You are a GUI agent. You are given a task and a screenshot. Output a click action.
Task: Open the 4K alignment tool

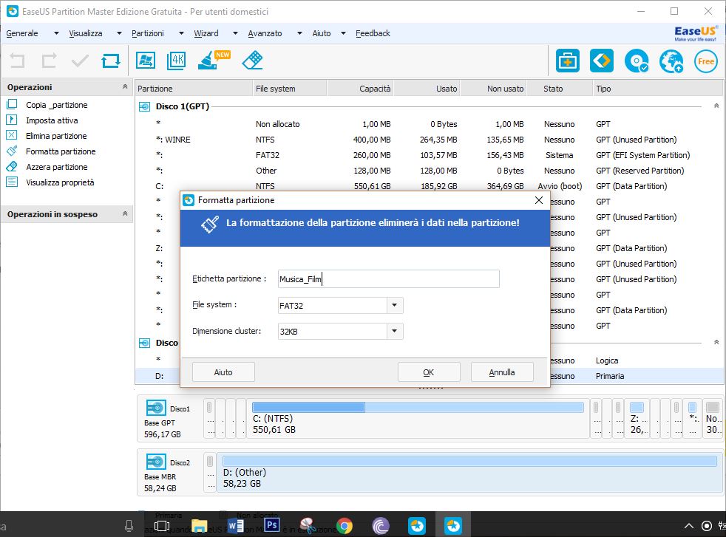point(177,60)
